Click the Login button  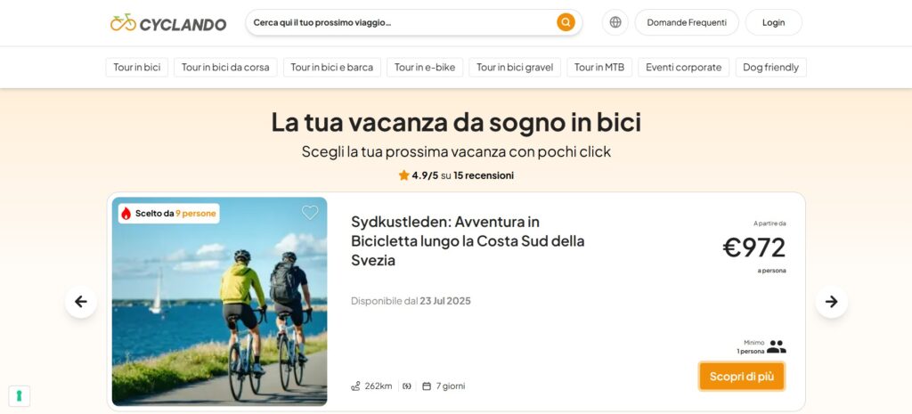(x=773, y=22)
